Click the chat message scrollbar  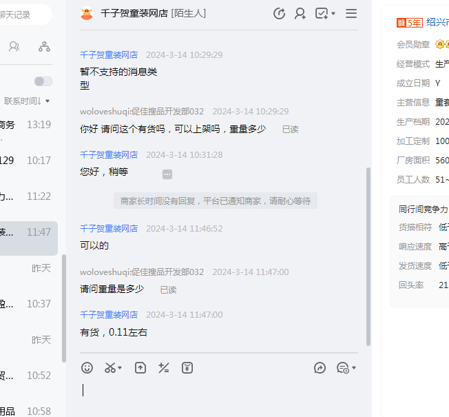pos(368,255)
